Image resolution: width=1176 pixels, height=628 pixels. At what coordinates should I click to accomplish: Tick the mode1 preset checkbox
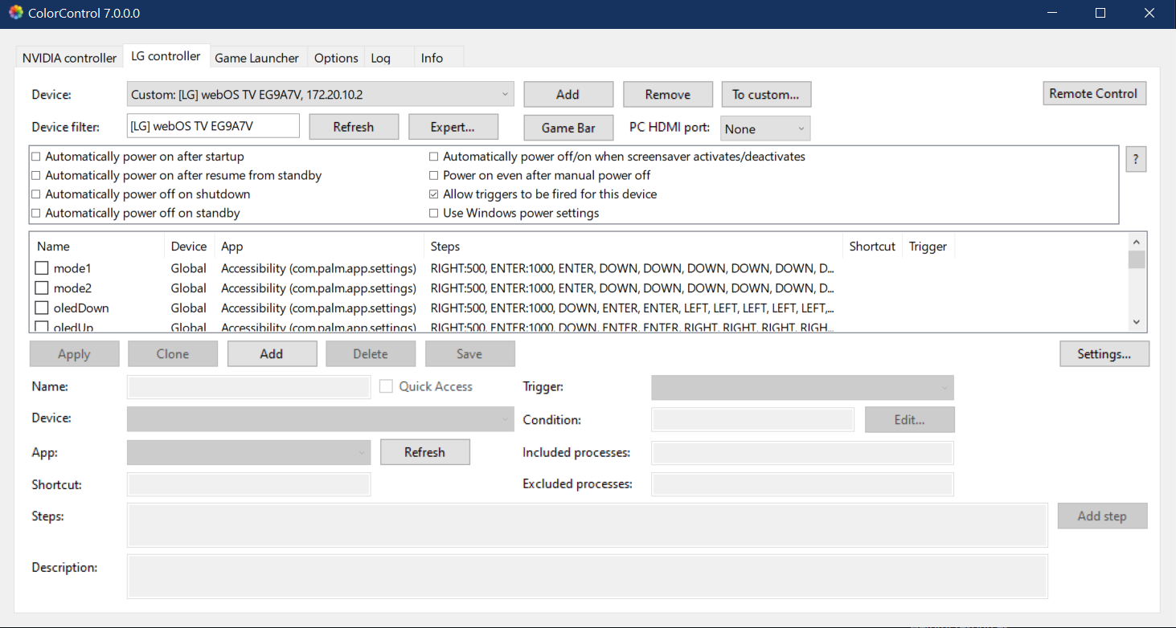point(41,267)
